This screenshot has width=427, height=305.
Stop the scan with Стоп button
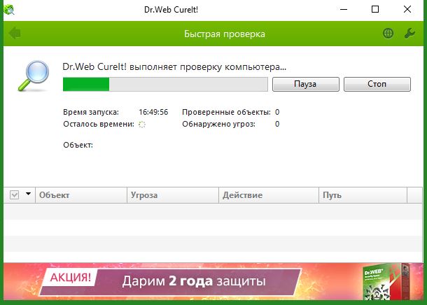tap(377, 84)
